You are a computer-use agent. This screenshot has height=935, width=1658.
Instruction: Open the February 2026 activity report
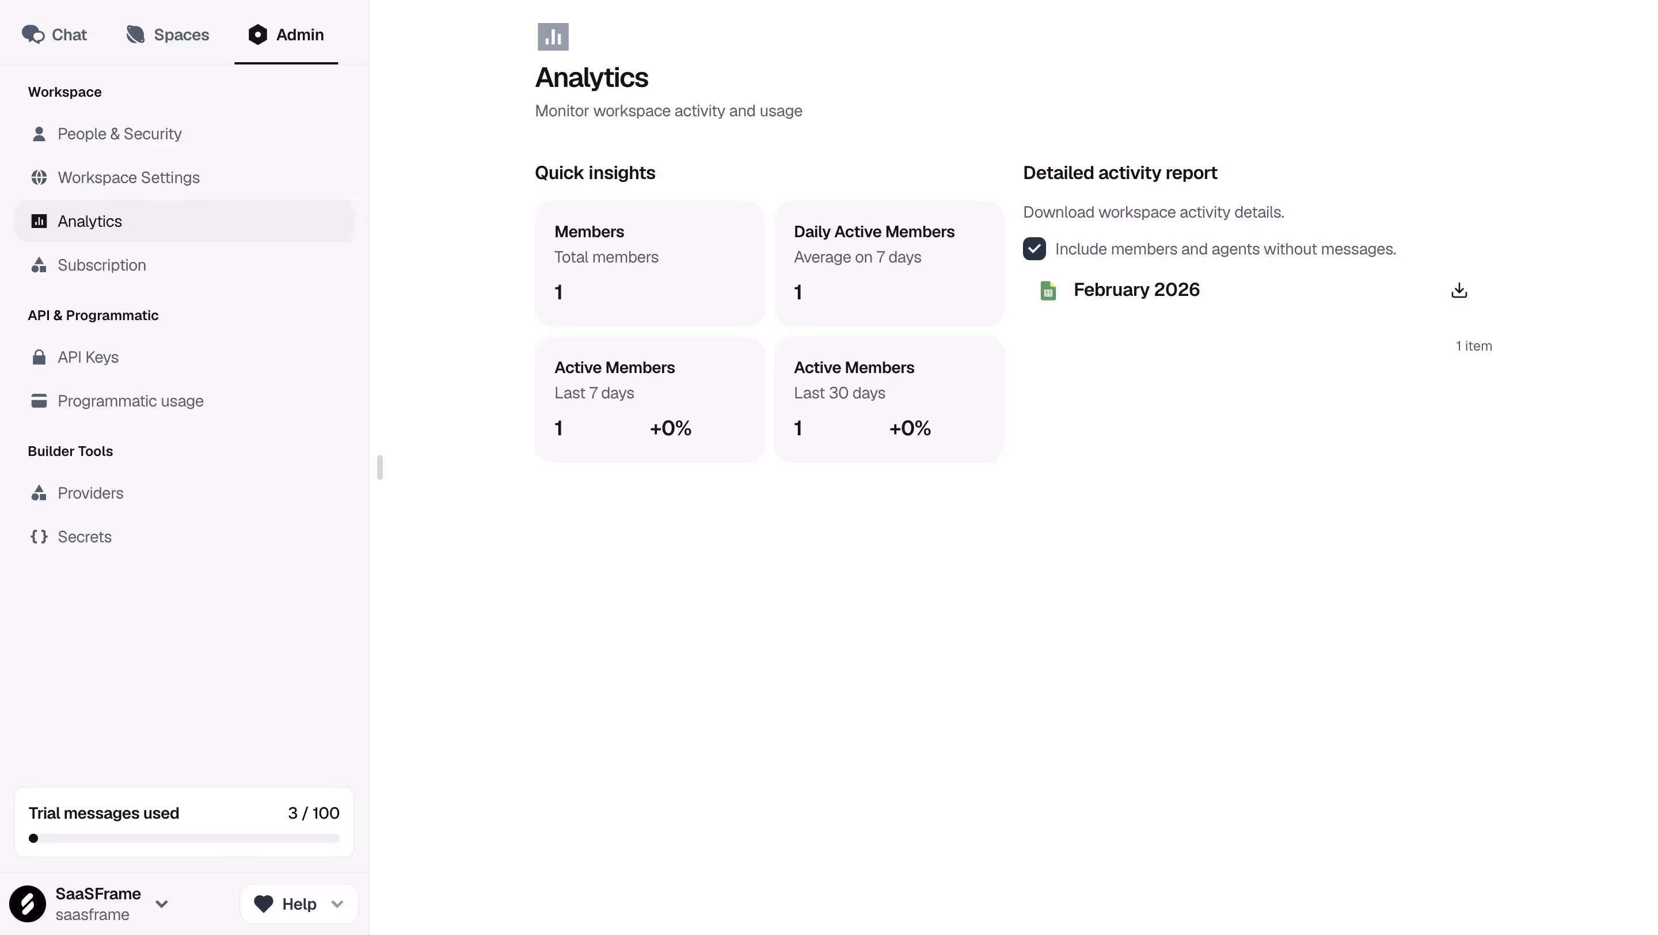coord(1136,290)
